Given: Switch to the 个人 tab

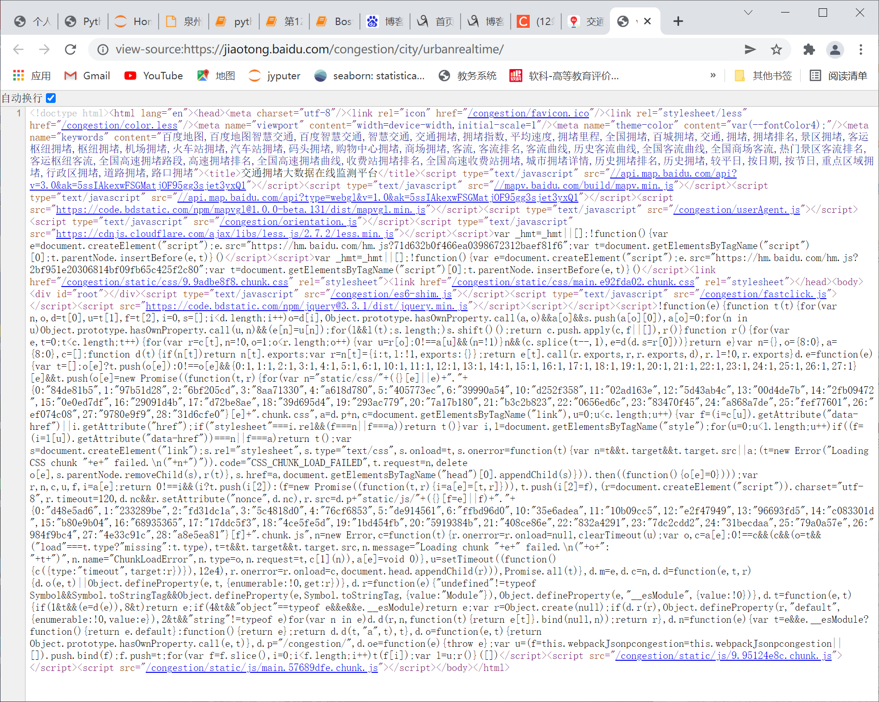Looking at the screenshot, I should click(32, 21).
